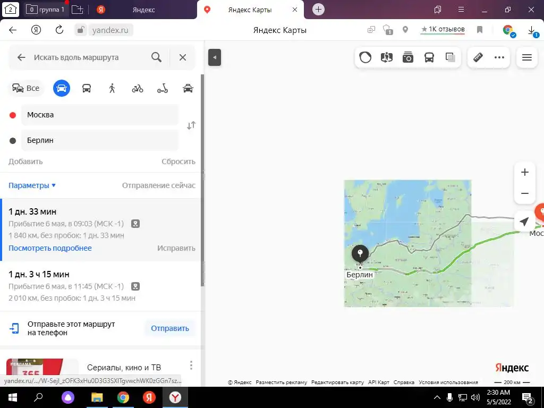Open 'Условия использования' footer link
Image resolution: width=544 pixels, height=408 pixels.
coord(448,382)
